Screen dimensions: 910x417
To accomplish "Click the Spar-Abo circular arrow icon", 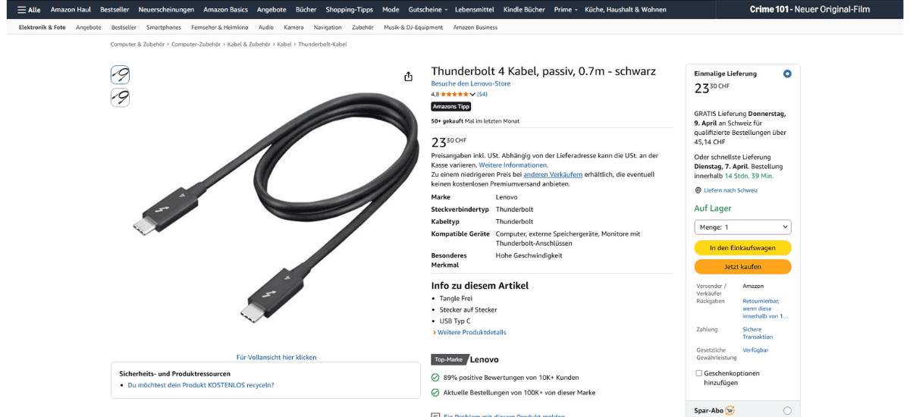I will pyautogui.click(x=730, y=410).
